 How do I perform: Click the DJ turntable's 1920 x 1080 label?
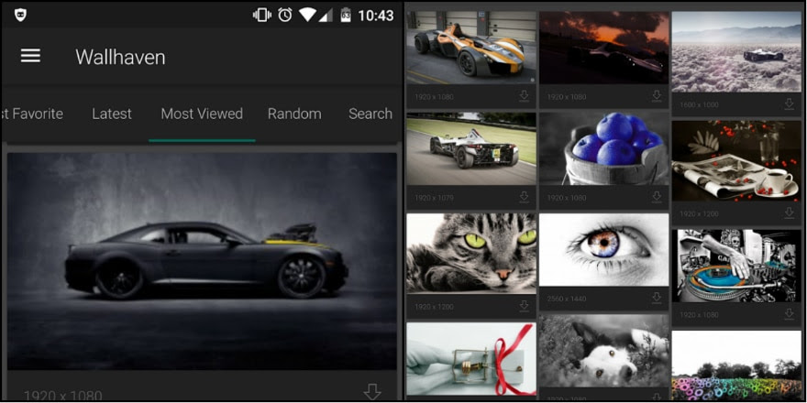(x=700, y=314)
